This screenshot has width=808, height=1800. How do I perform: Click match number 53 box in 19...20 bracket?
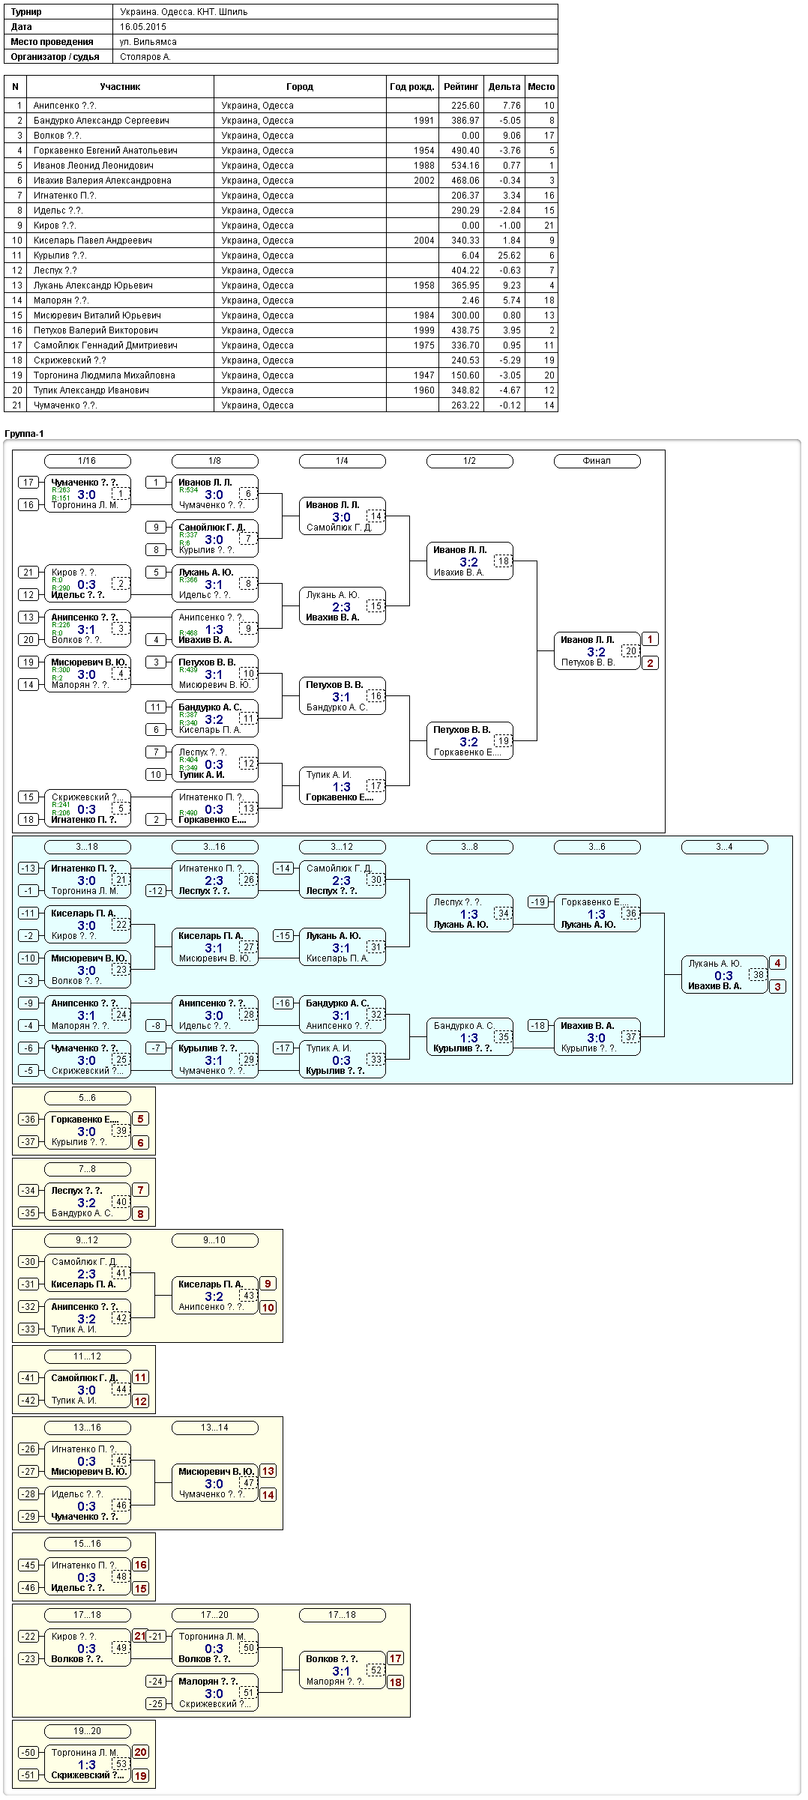pyautogui.click(x=121, y=1764)
